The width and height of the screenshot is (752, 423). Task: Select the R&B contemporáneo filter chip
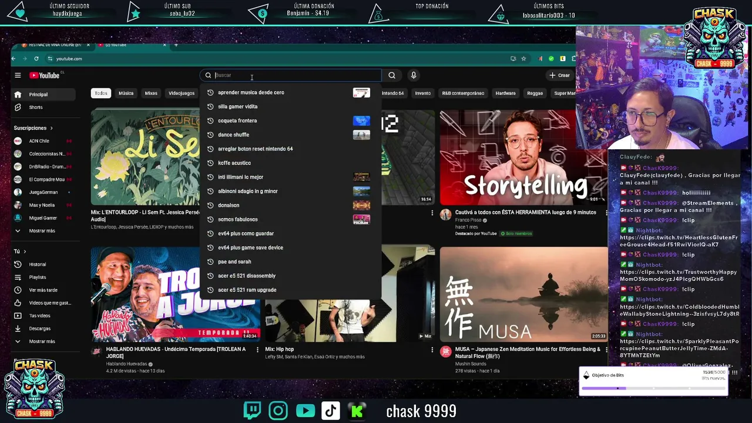(463, 93)
